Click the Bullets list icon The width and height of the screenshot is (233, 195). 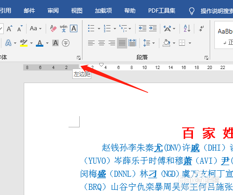point(91,28)
